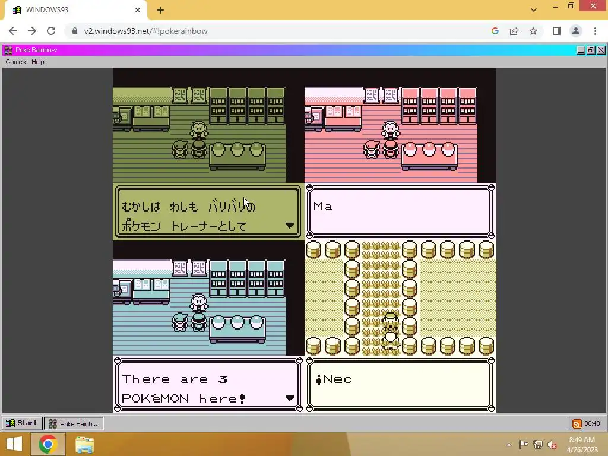Click the Action Center flag icon
The width and height of the screenshot is (608, 456).
pos(523,444)
